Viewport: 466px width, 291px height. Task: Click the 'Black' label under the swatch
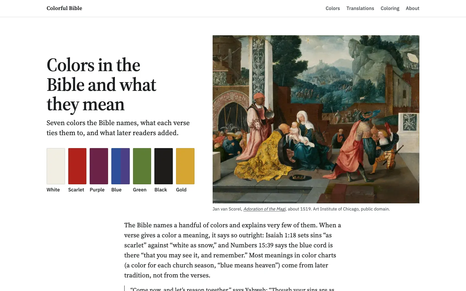coord(161,190)
